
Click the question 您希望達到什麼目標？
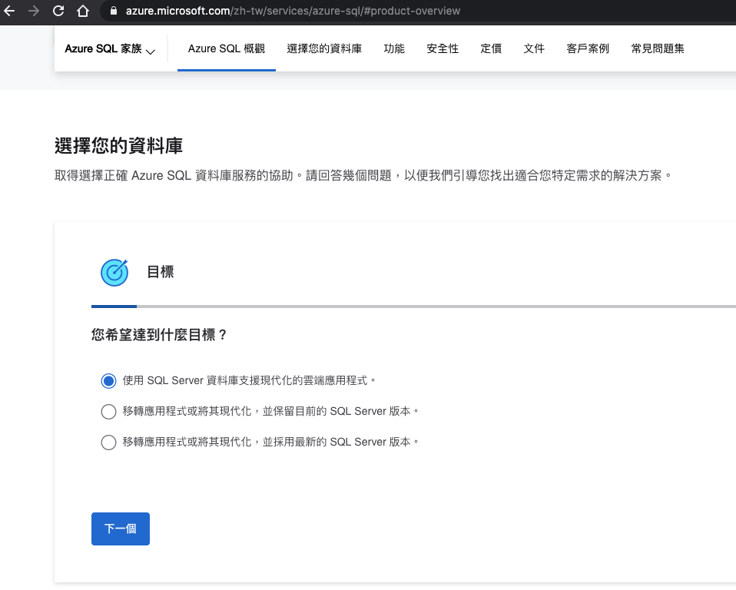159,335
